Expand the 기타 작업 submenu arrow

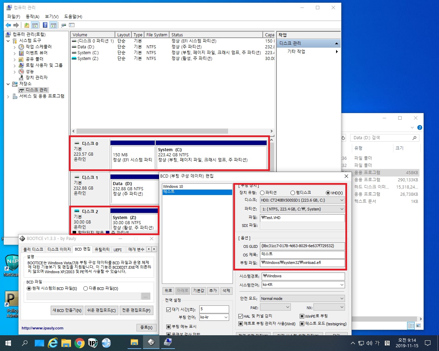tap(337, 51)
